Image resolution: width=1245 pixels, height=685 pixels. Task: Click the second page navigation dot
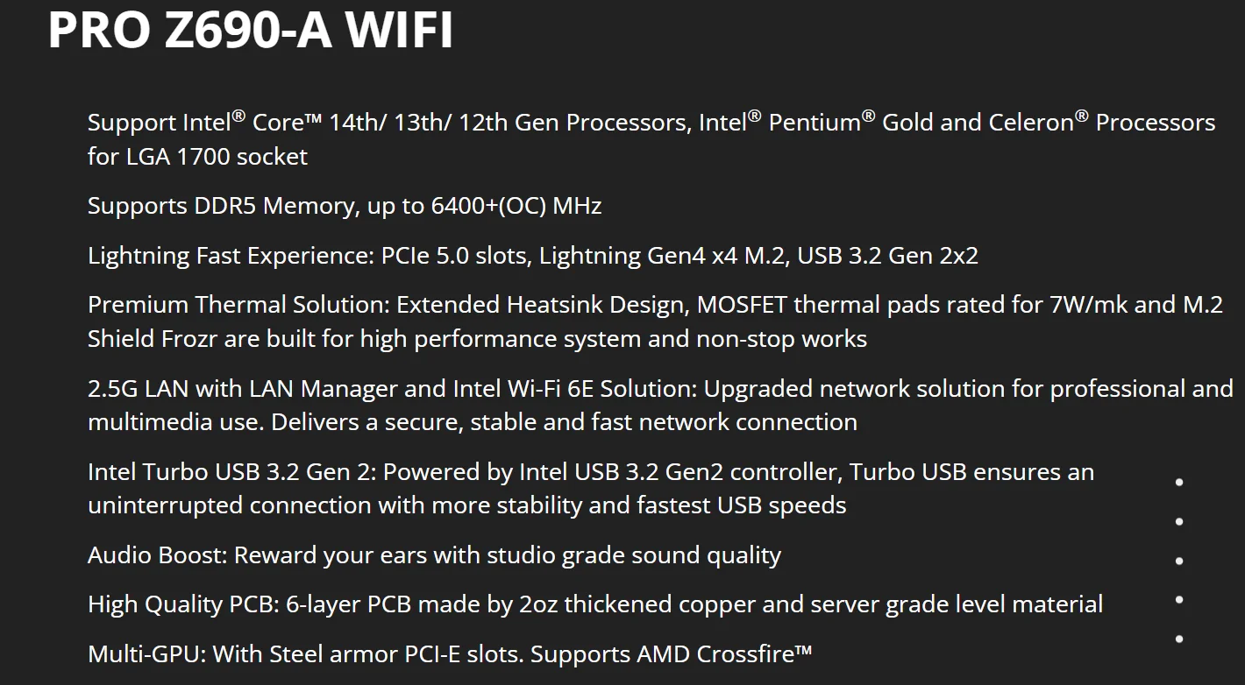tap(1179, 521)
